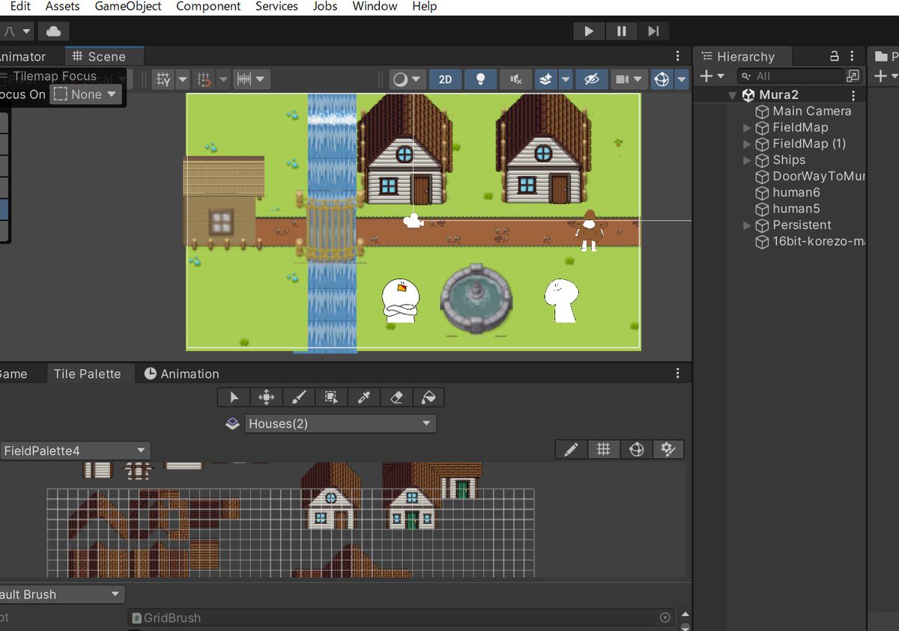Select the tile Eraser tool
899x631 pixels.
coord(396,397)
